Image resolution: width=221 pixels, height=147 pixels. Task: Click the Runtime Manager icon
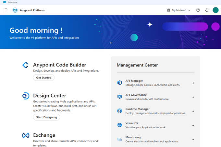point(119,111)
